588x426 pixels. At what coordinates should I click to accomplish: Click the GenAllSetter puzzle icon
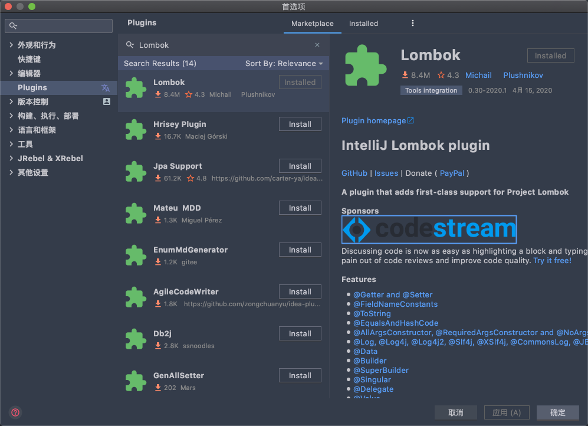[136, 381]
